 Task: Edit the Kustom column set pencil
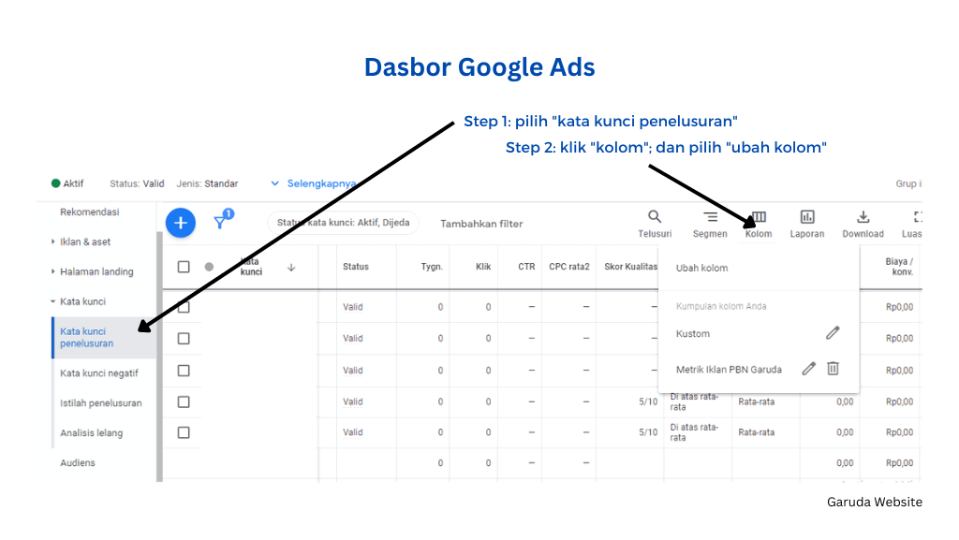833,333
